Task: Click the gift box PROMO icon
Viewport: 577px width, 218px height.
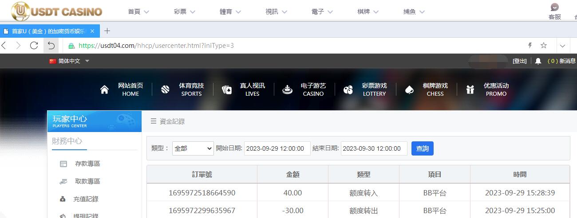Action: (470, 90)
